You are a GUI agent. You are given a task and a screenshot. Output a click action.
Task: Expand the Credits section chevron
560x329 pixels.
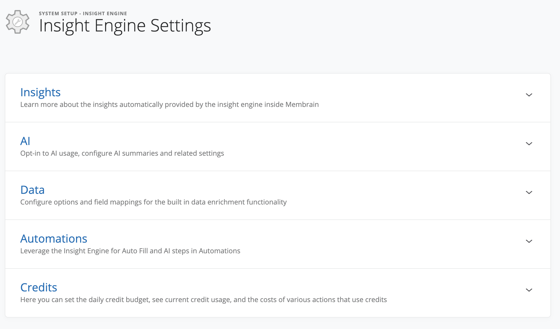tap(529, 290)
